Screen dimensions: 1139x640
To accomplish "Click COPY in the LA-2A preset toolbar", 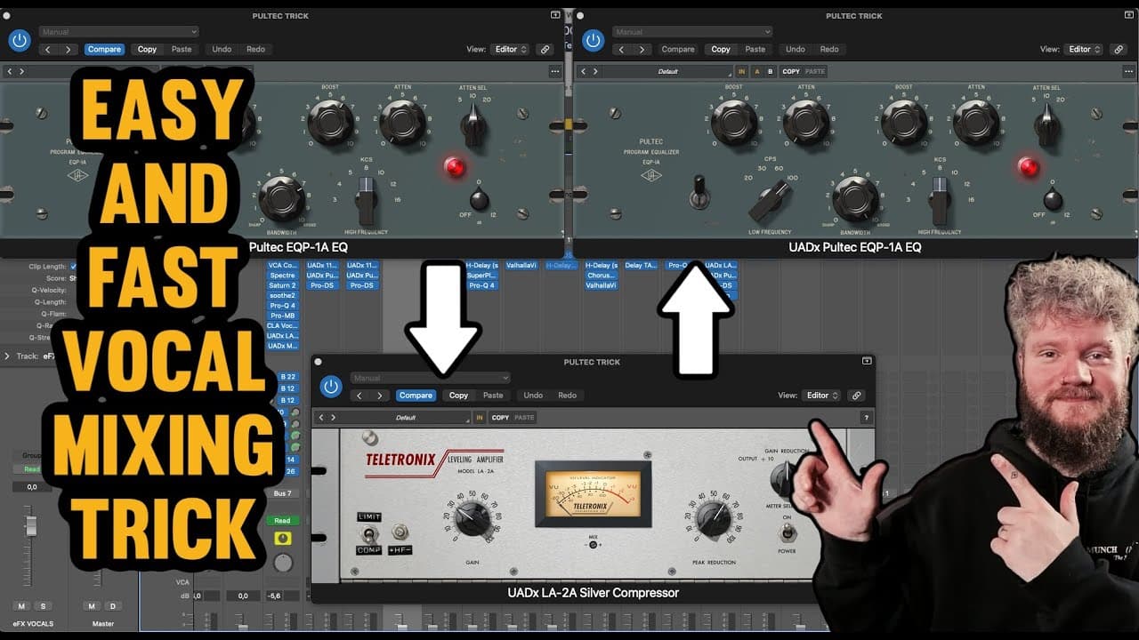I will pyautogui.click(x=501, y=418).
